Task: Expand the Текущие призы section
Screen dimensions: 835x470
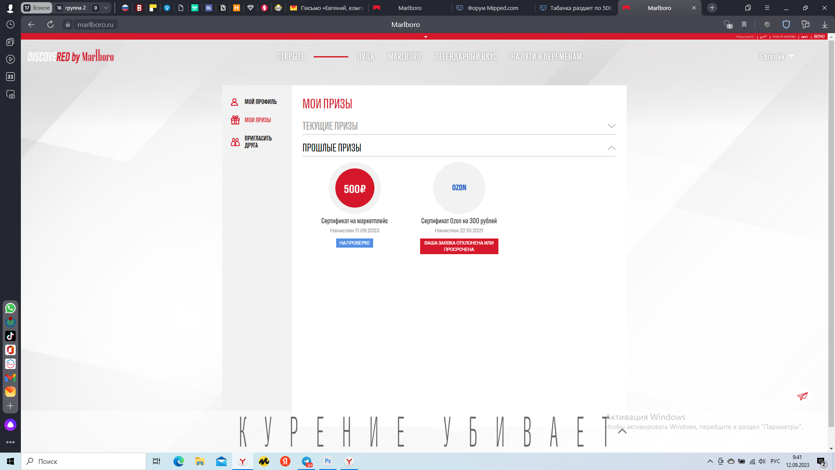Action: 459,126
